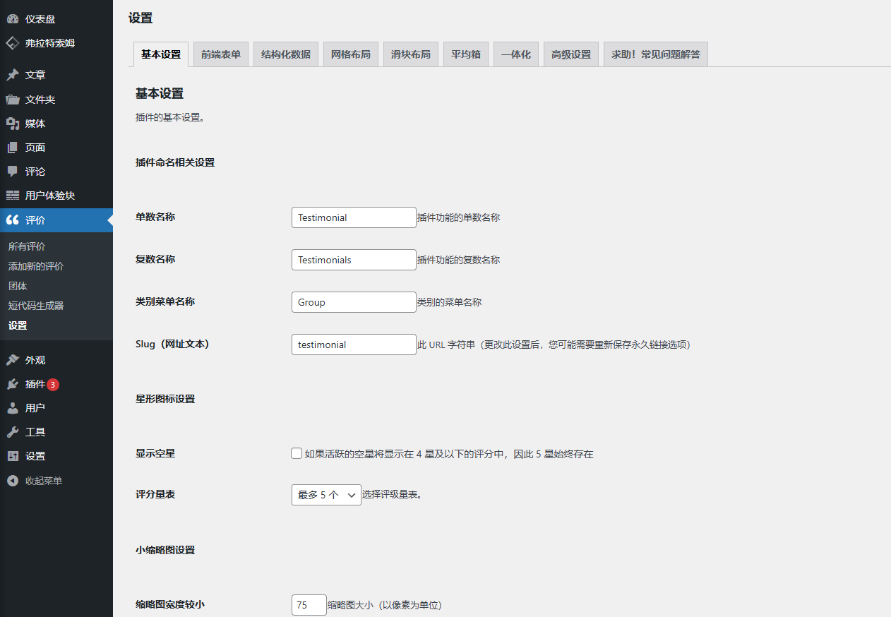Click the dashboard gauge icon (仪表盘)
The height and width of the screenshot is (617, 891).
(13, 19)
